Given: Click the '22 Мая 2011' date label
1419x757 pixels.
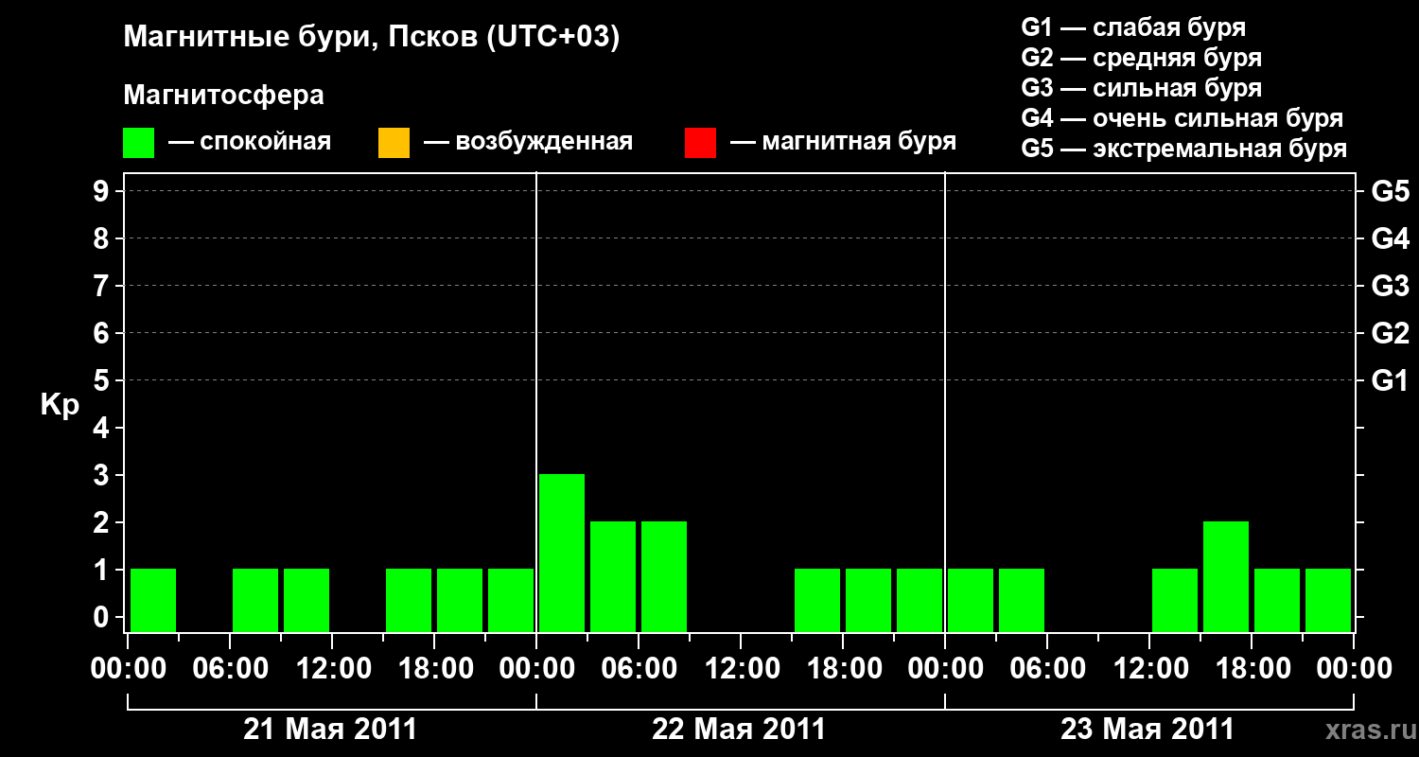Looking at the screenshot, I should (739, 730).
